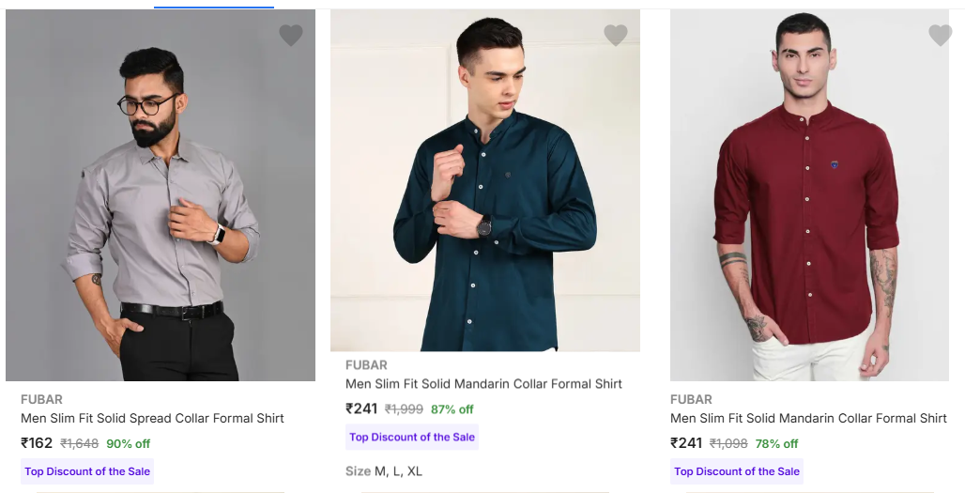The width and height of the screenshot is (965, 493).
Task: Click the 90% off discount label
Action: (x=129, y=443)
